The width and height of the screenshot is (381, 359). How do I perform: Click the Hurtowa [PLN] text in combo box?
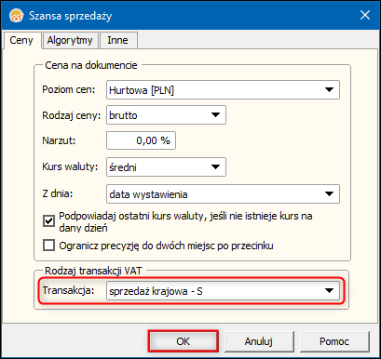coord(142,90)
